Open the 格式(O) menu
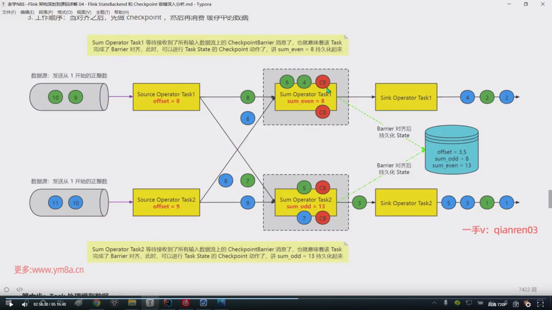The height and width of the screenshot is (310, 552). pos(65,12)
